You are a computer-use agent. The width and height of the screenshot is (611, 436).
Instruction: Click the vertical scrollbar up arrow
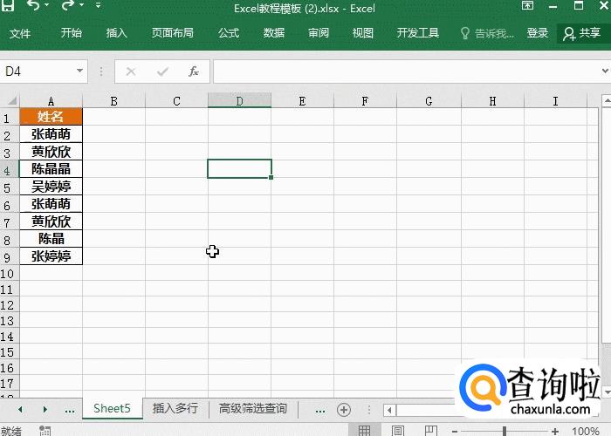[x=607, y=100]
